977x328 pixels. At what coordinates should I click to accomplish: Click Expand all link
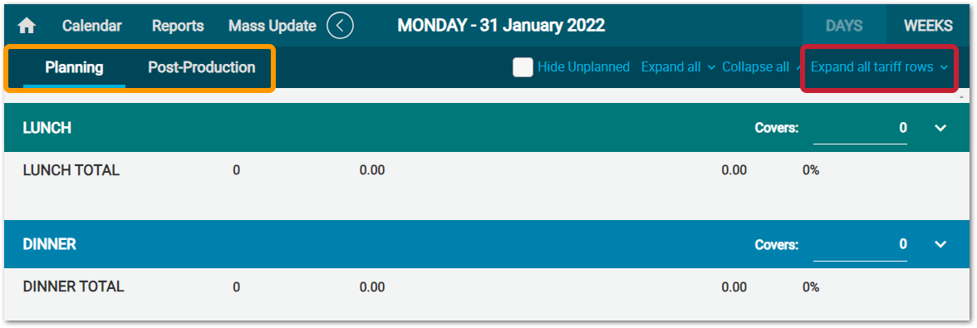pos(678,67)
